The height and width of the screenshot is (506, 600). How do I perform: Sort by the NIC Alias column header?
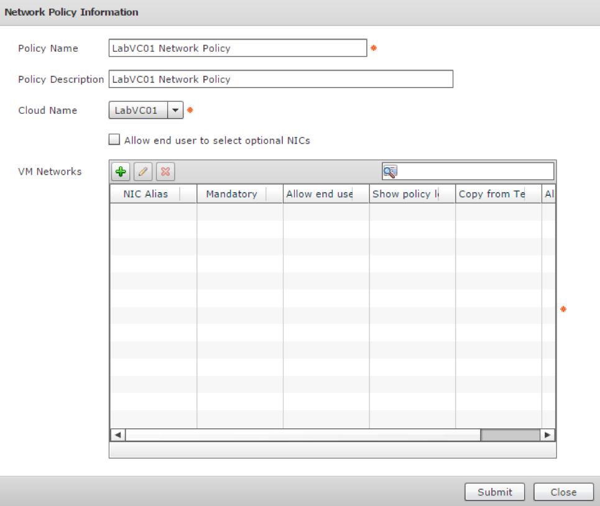(145, 194)
